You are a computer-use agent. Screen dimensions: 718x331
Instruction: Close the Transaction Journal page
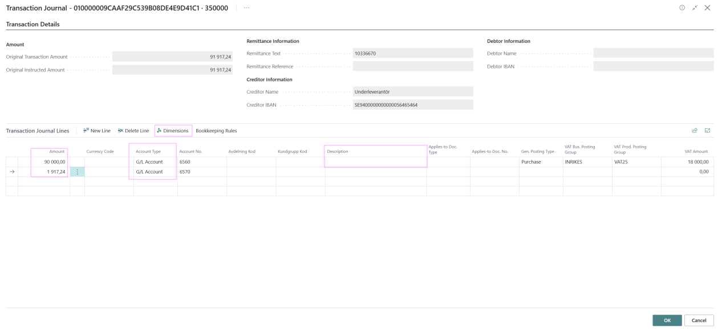tap(708, 8)
